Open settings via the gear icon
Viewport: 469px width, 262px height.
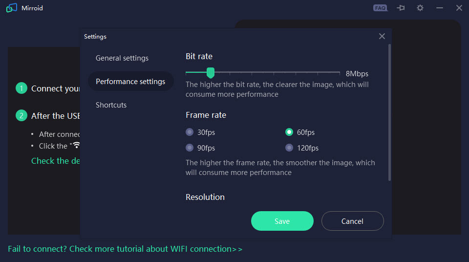click(x=420, y=8)
